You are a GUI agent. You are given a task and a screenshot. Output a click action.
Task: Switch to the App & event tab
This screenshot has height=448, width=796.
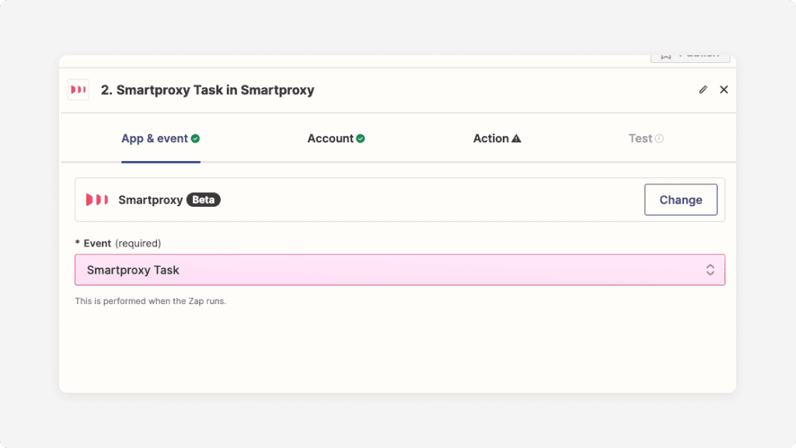click(x=155, y=138)
